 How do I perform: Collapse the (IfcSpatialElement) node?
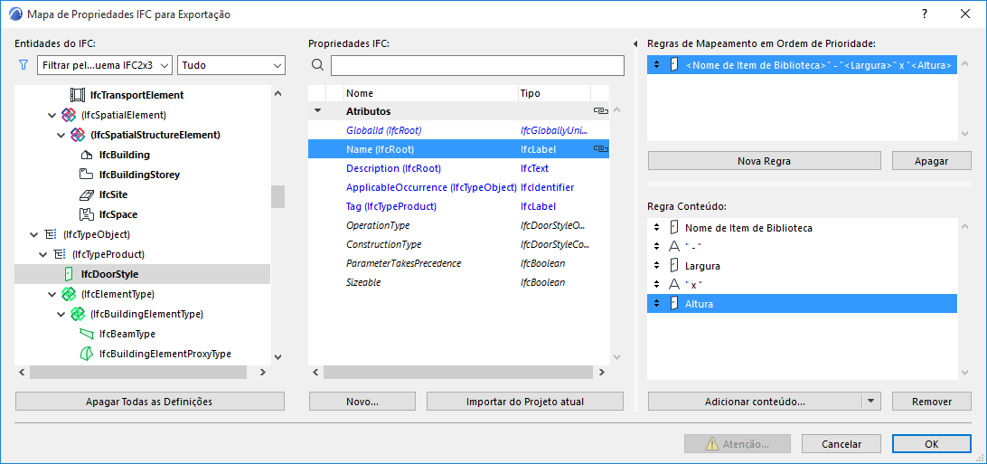[x=52, y=115]
